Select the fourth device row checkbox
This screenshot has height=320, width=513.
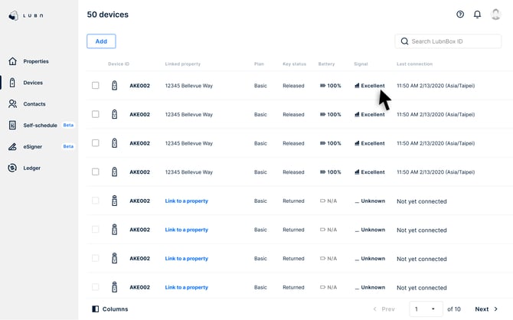(96, 172)
